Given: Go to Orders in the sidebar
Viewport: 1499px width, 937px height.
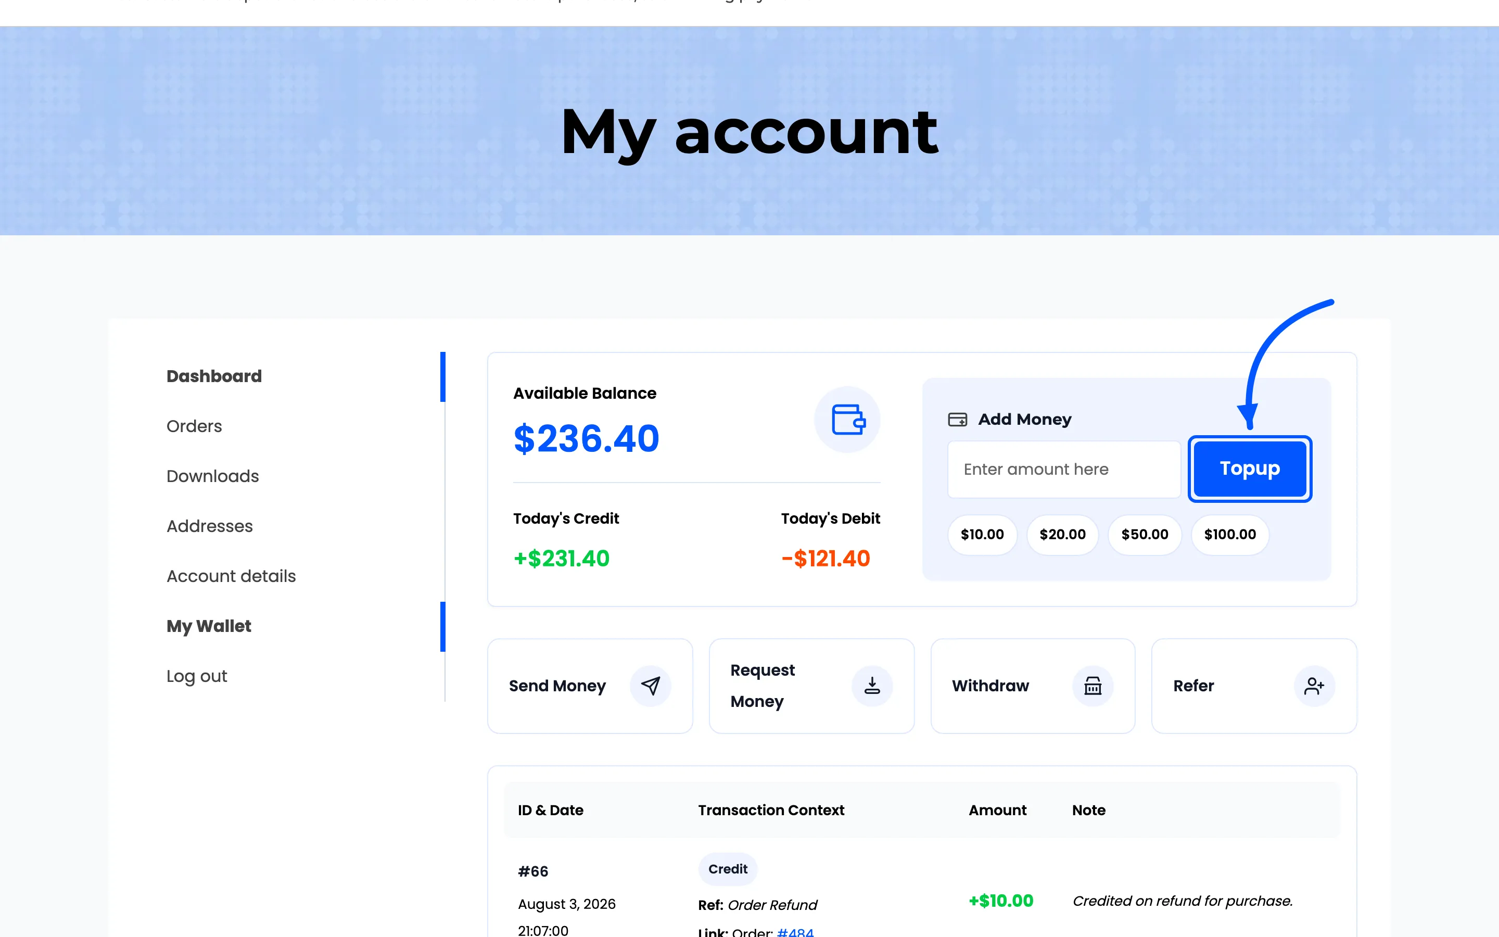Looking at the screenshot, I should coord(194,426).
